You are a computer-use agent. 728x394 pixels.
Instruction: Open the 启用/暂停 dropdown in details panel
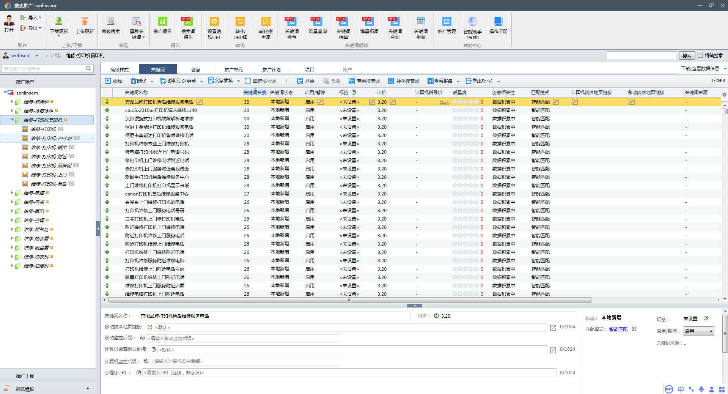[698, 331]
